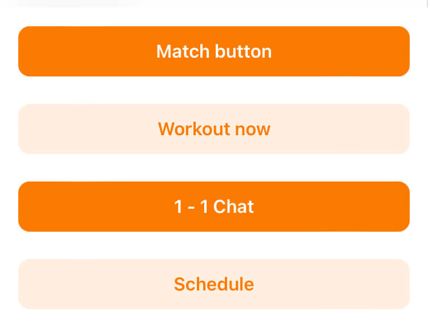Image resolution: width=428 pixels, height=323 pixels.
Task: Open the Schedule option
Action: pos(214,284)
